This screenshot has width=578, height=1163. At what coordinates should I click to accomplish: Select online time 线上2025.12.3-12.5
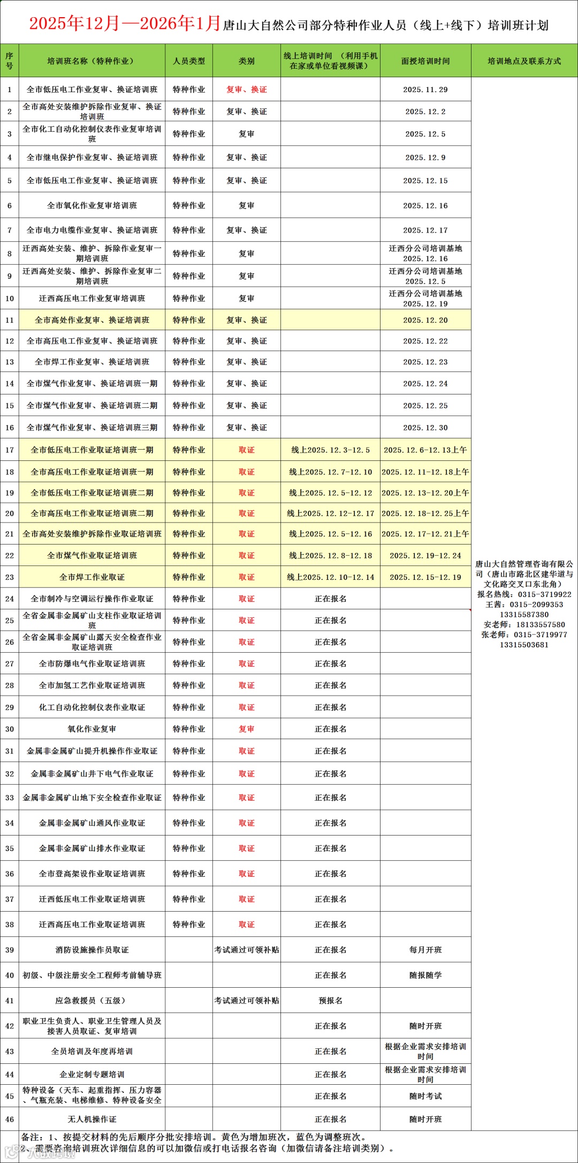click(330, 450)
